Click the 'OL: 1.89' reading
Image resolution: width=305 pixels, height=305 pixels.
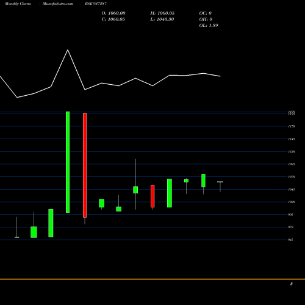coord(209,26)
